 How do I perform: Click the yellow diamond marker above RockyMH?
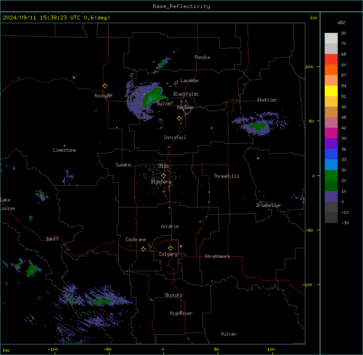(105, 86)
